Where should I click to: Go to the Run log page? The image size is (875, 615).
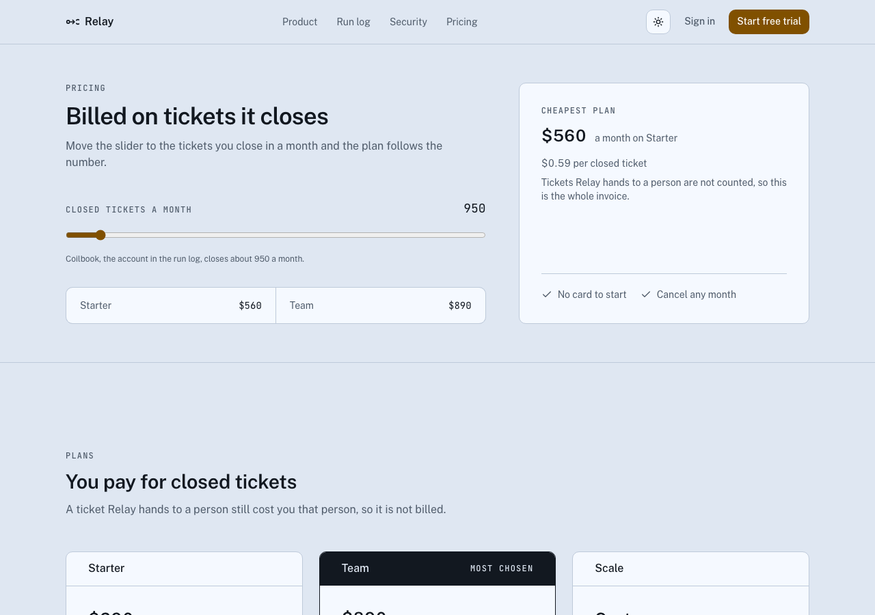pyautogui.click(x=353, y=22)
